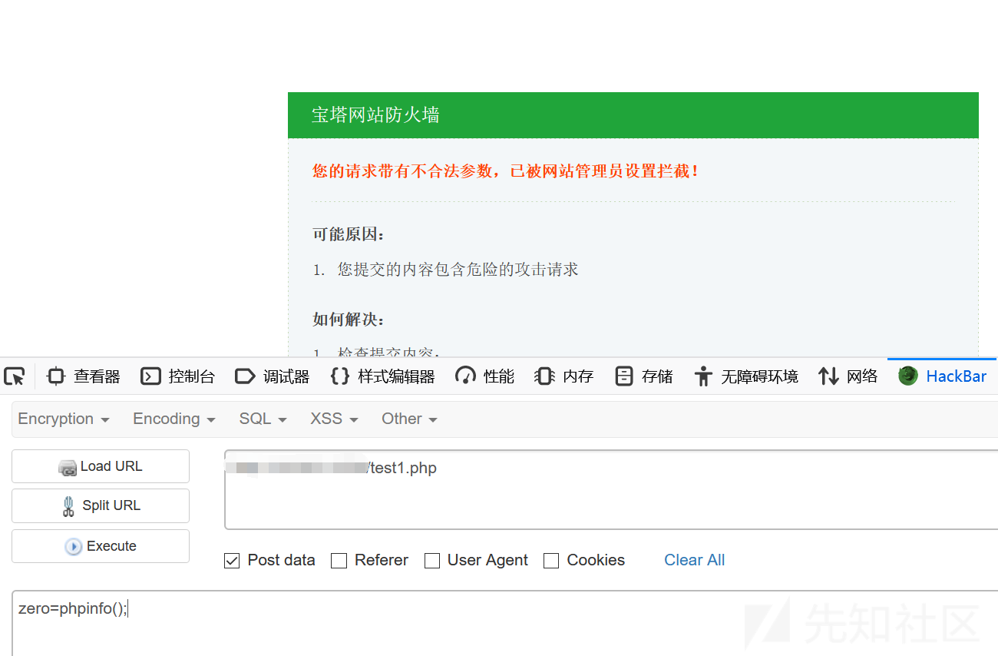Focus the URL field containing test1.php
Screen dimensions: 998x656
(x=611, y=489)
